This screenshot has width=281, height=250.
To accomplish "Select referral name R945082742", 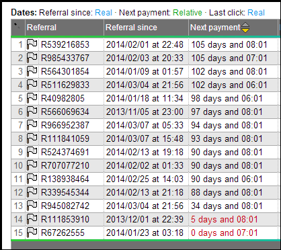I will point(65,206).
